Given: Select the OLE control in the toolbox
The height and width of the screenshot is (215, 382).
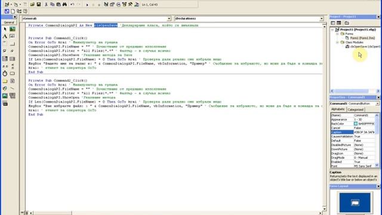Looking at the screenshot, I should pyautogui.click(x=5, y=104).
